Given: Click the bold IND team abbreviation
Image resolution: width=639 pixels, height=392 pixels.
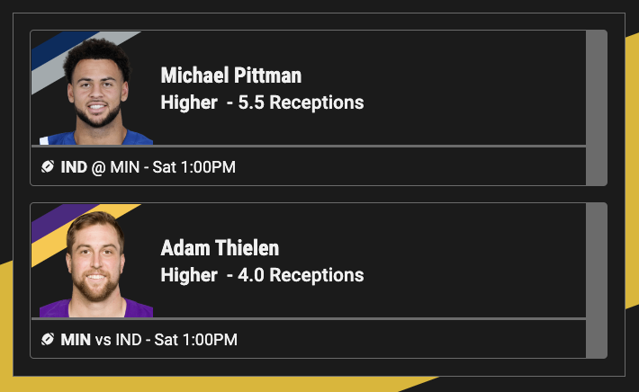Looking at the screenshot, I should (74, 166).
